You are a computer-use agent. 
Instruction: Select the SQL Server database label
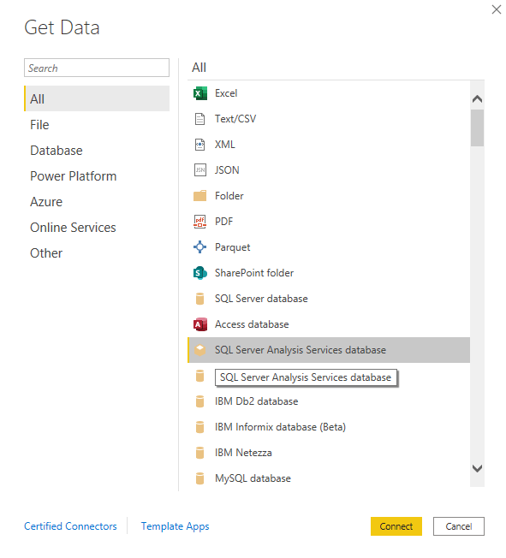(x=261, y=299)
